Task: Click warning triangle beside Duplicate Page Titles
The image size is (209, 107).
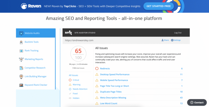Action: [97, 92]
